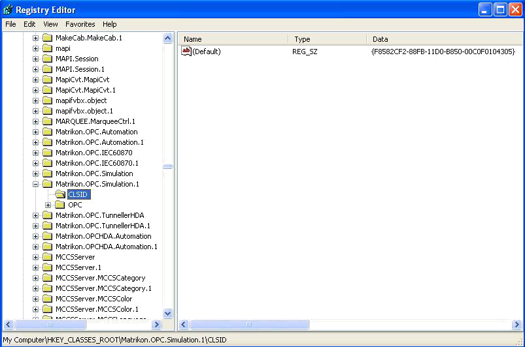Click the folder icon for MCCSServer
Viewport: 525px width, 347px height.
[x=48, y=257]
